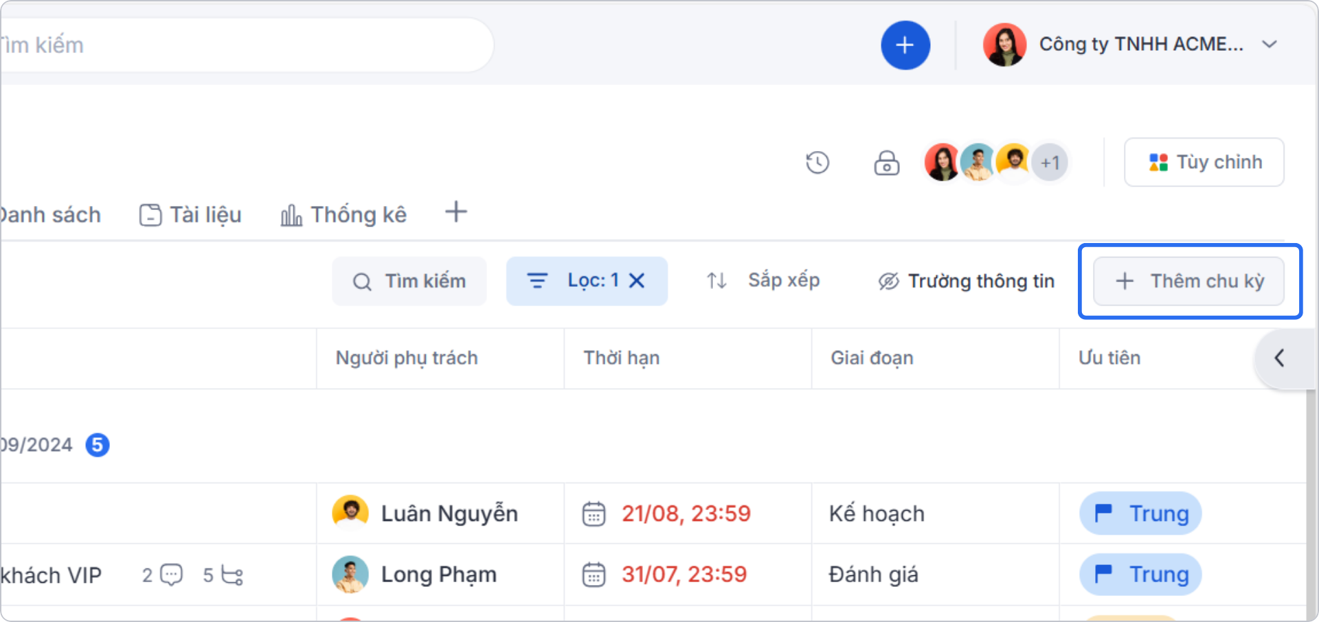Click the Sắp xếp sort icon
Viewport: 1319px width, 622px height.
(x=716, y=280)
